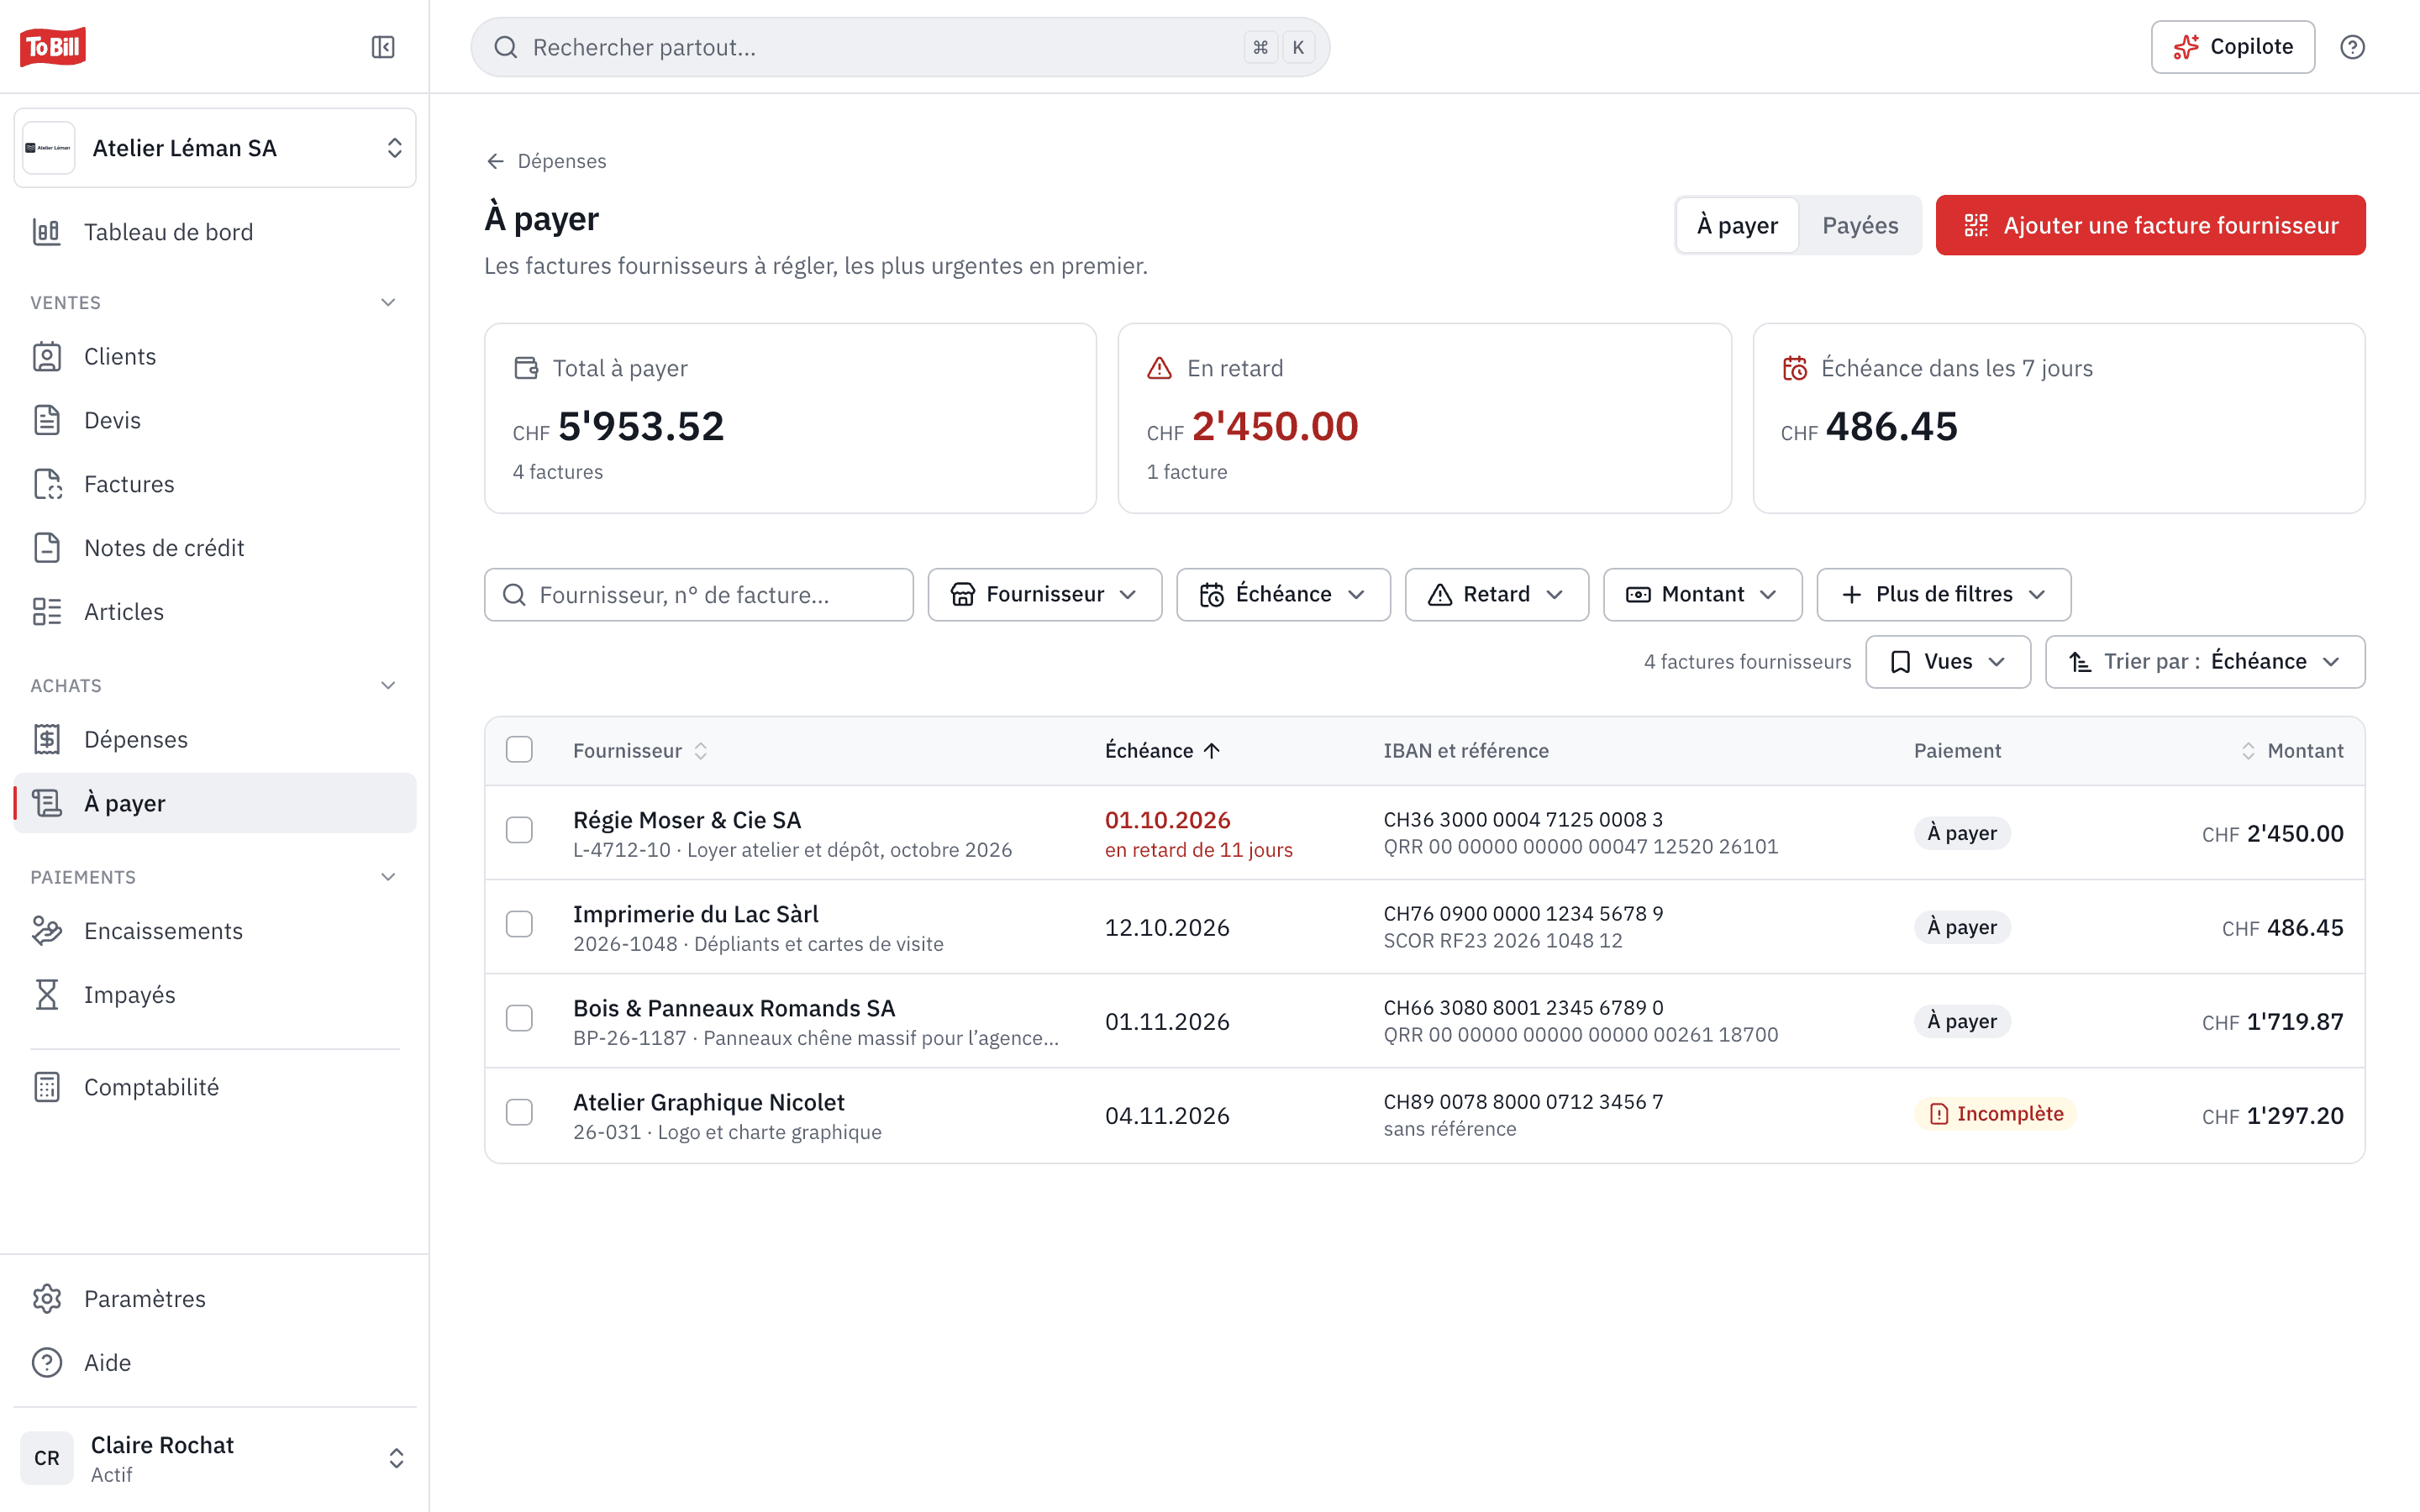Check the Régie Moser & Cie SA row
This screenshot has width=2420, height=1512.
[x=519, y=830]
